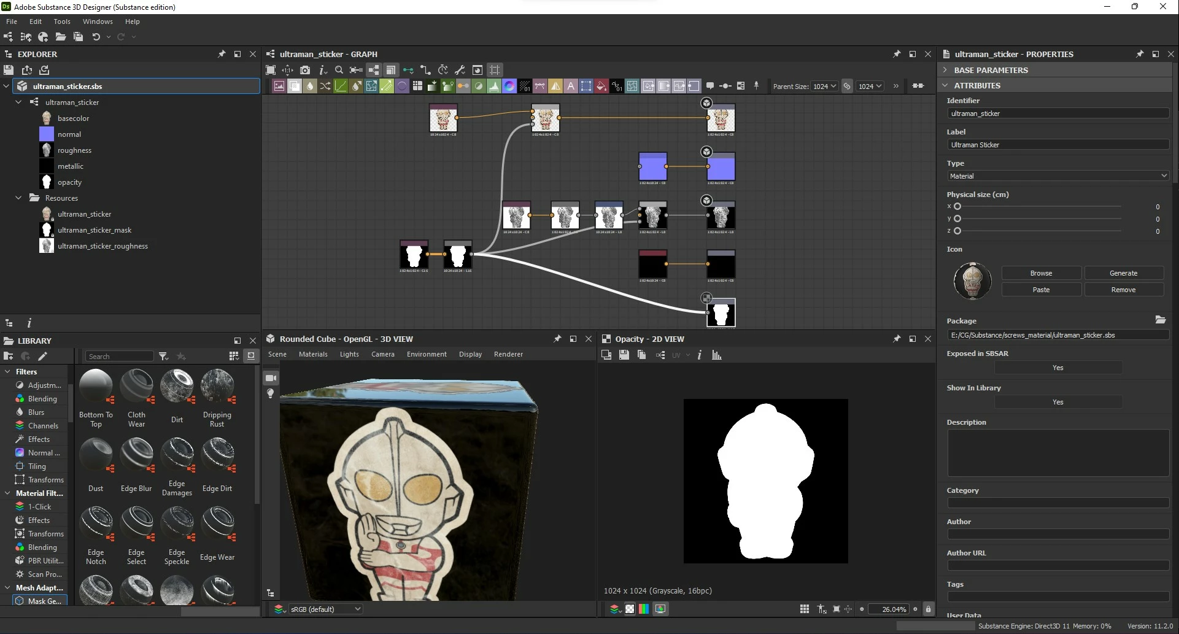The image size is (1179, 634).
Task: Open the Type dropdown showing Material
Action: pos(1057,176)
